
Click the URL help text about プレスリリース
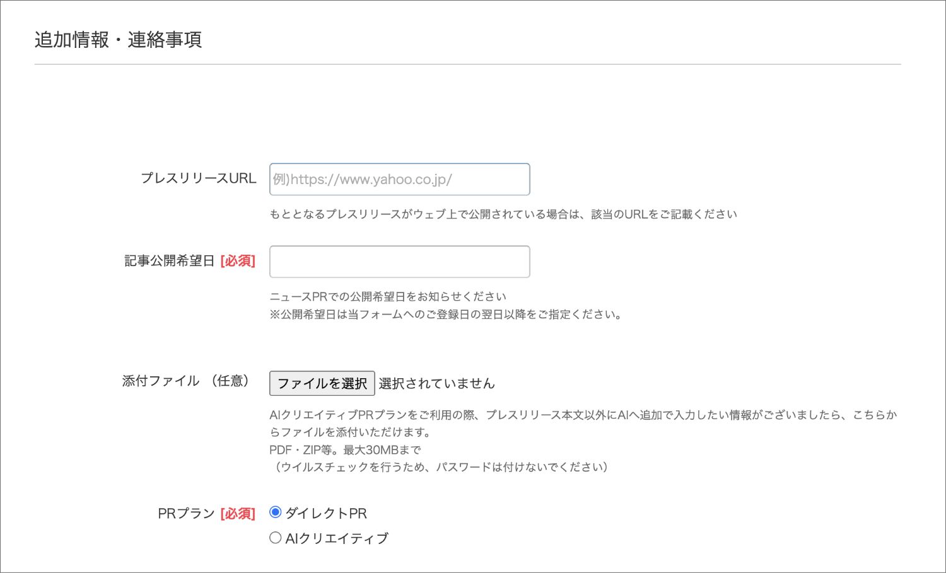[503, 214]
